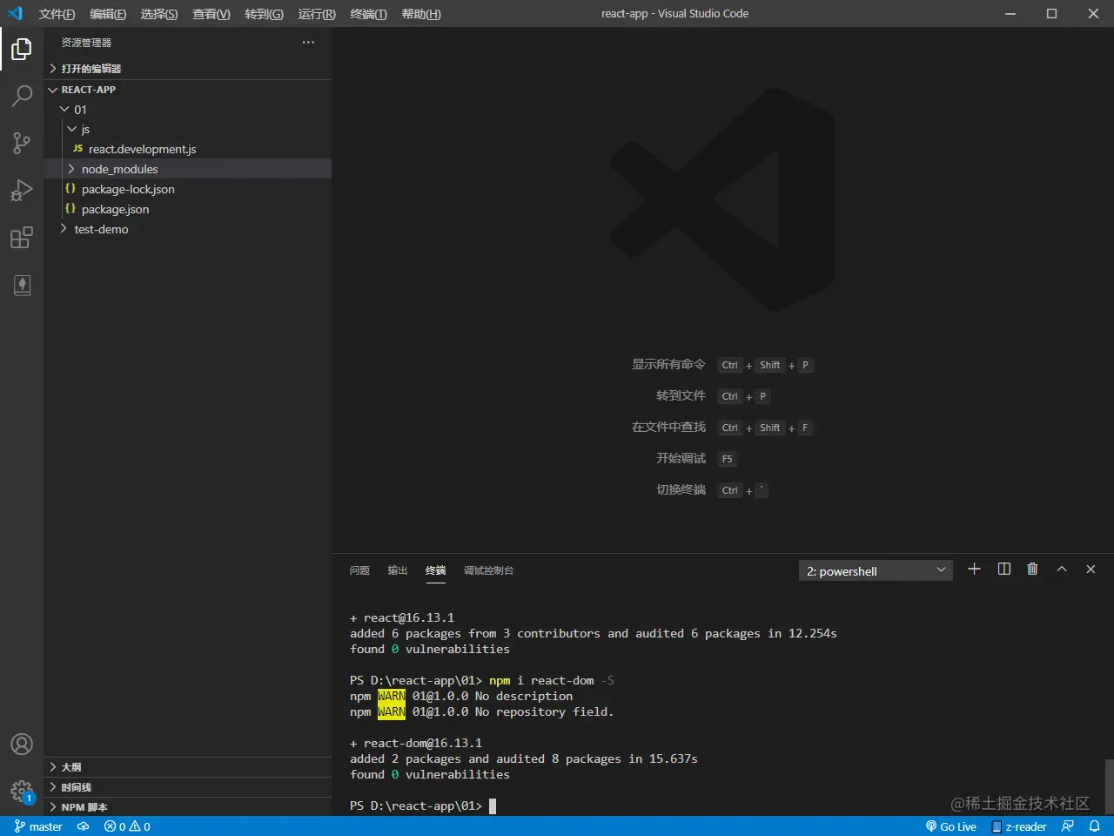Open the bookmark-style view below Extensions

coord(22,285)
